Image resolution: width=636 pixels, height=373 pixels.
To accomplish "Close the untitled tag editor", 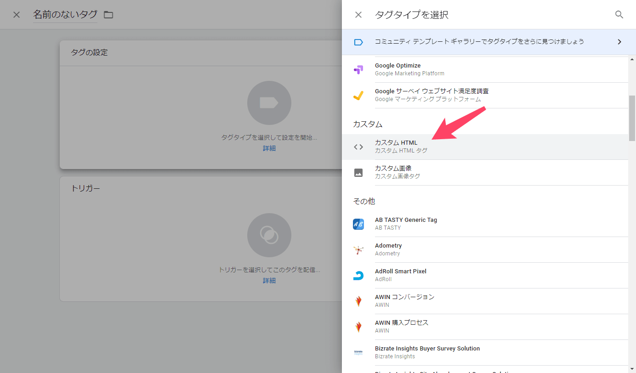I will pos(17,15).
